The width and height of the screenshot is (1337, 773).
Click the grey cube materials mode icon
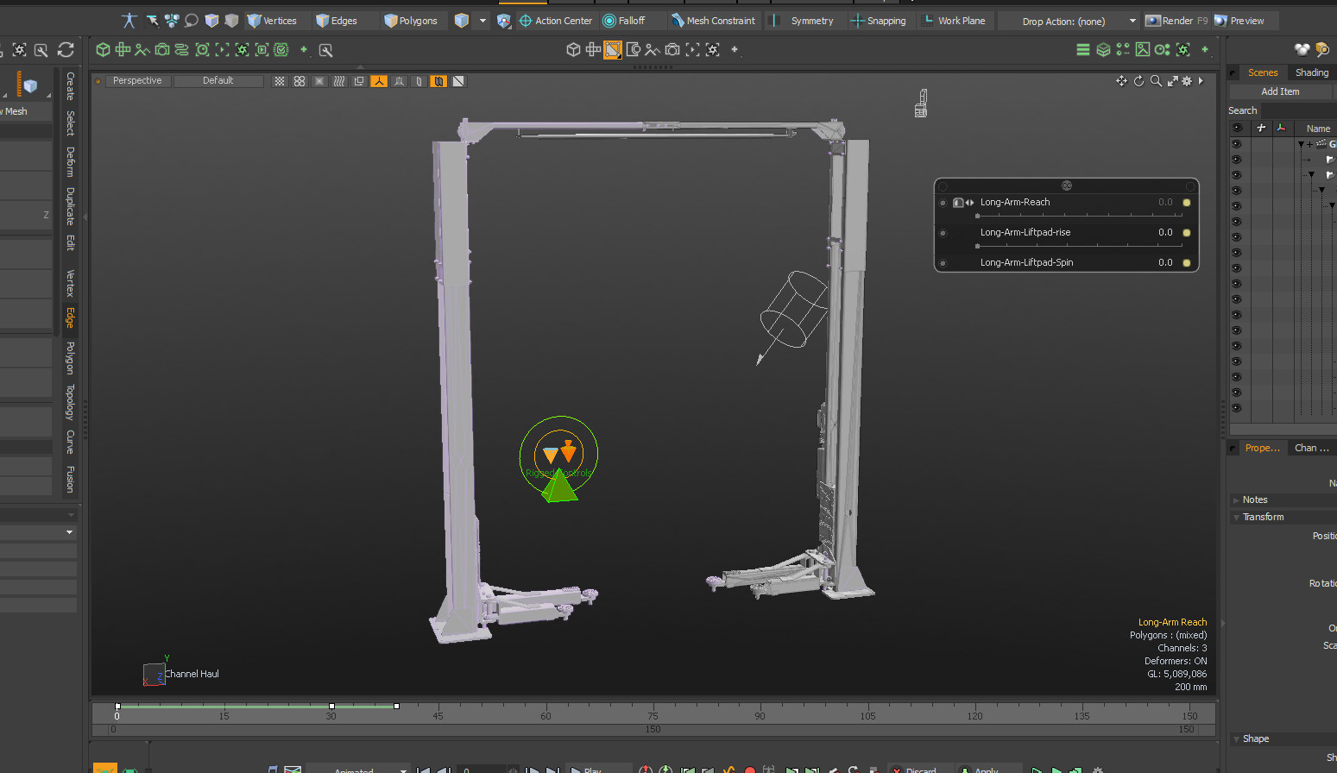point(231,21)
